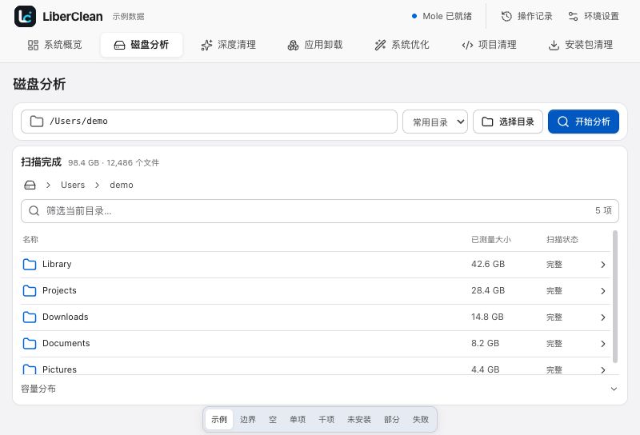Screen dimensions: 640x435
Task: Click the 14.8 GB size value
Action: [487, 317]
